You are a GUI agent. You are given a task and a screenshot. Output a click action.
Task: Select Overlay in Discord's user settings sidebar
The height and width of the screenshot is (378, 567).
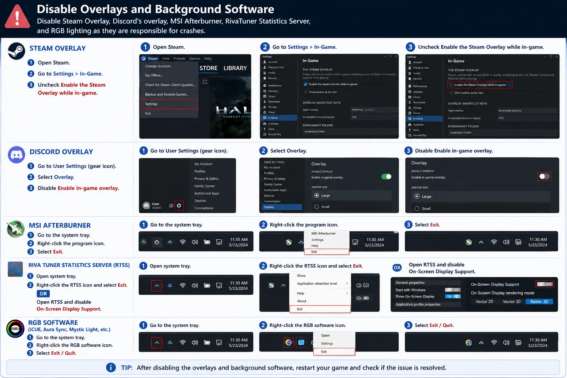(x=281, y=207)
